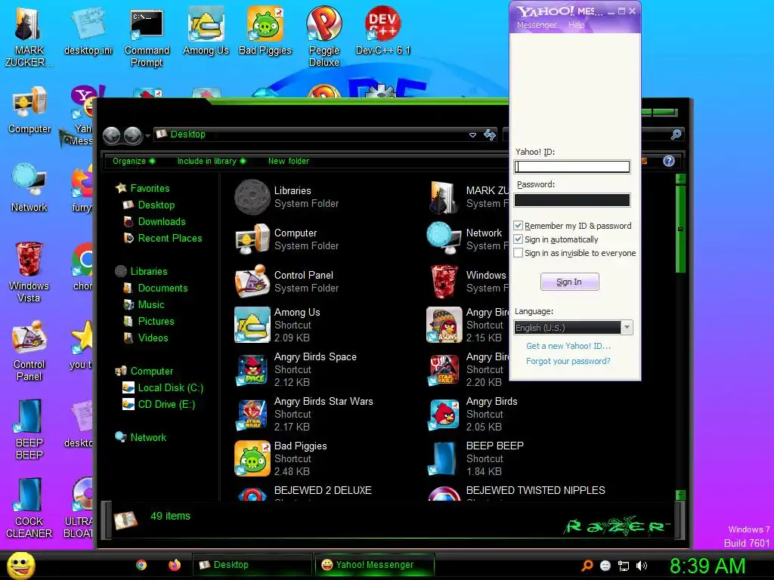The width and height of the screenshot is (774, 580).
Task: Open recent pages arrow next to Forward
Action: click(147, 136)
